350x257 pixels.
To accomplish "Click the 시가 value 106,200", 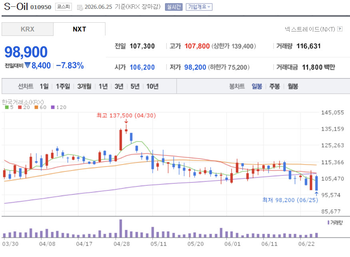I will coord(142,67).
